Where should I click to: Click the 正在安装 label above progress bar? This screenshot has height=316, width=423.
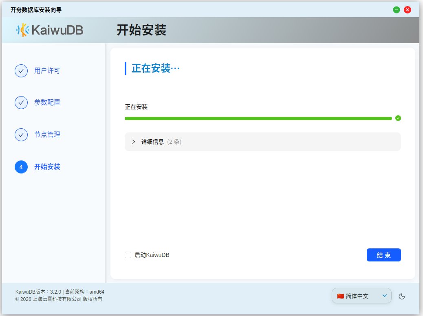point(136,107)
